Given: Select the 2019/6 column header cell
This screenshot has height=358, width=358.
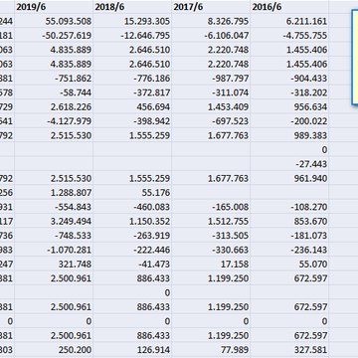Looking at the screenshot, I should point(54,7).
